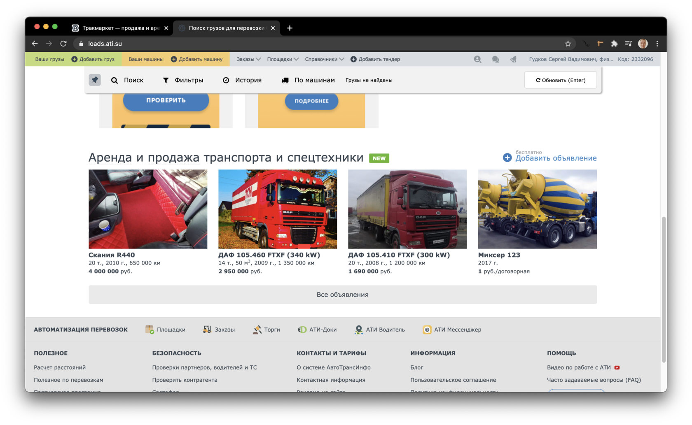The image size is (692, 425).
Task: Close the Поиск грузов tab
Action: [x=273, y=28]
